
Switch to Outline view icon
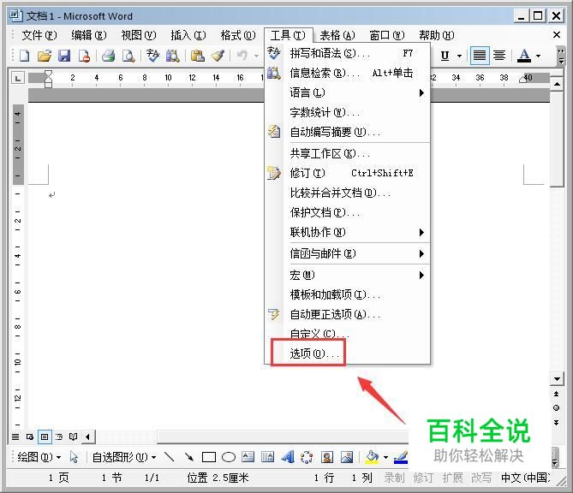[59, 437]
